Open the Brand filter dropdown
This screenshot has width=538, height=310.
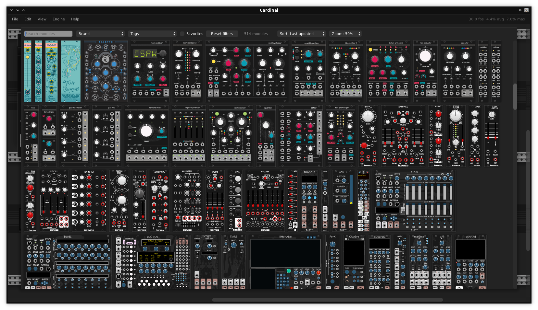(x=101, y=34)
